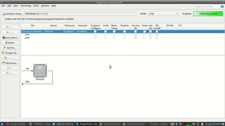Select the CFM row

[x=27, y=35]
